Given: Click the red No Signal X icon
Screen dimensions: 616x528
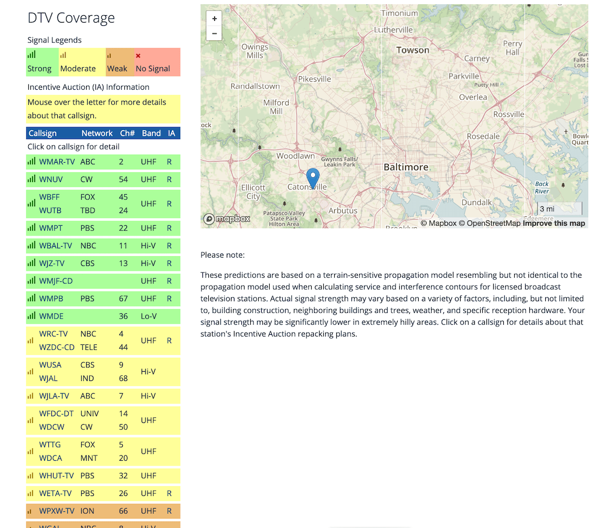Looking at the screenshot, I should click(x=138, y=56).
